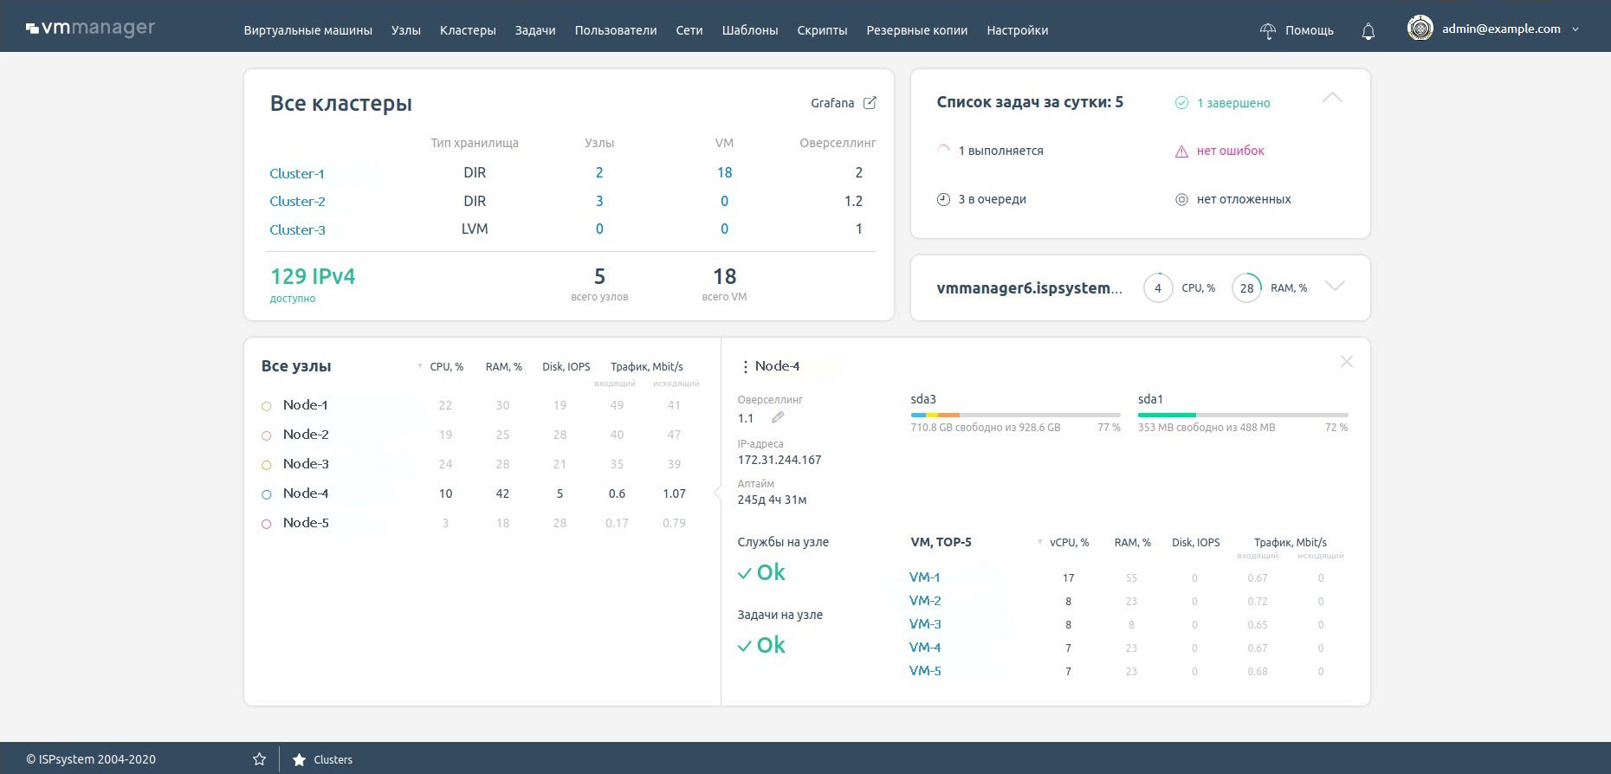
Task: Select Node-2 row name
Action: [306, 435]
